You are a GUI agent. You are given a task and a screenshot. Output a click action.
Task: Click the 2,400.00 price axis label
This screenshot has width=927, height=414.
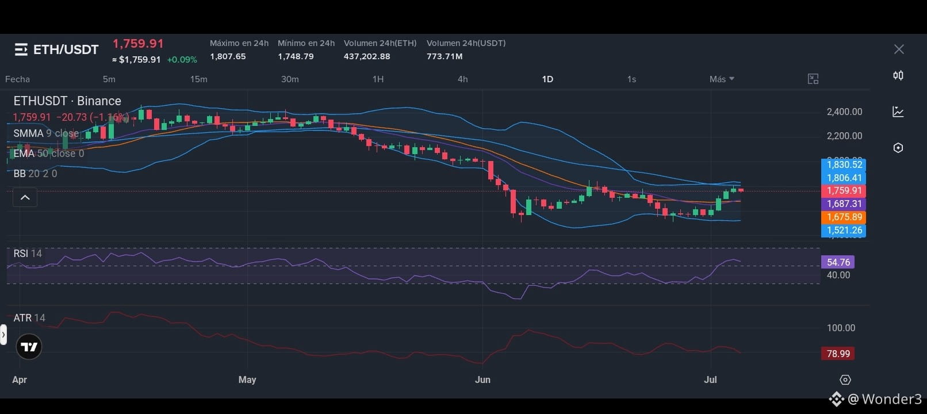click(x=844, y=112)
